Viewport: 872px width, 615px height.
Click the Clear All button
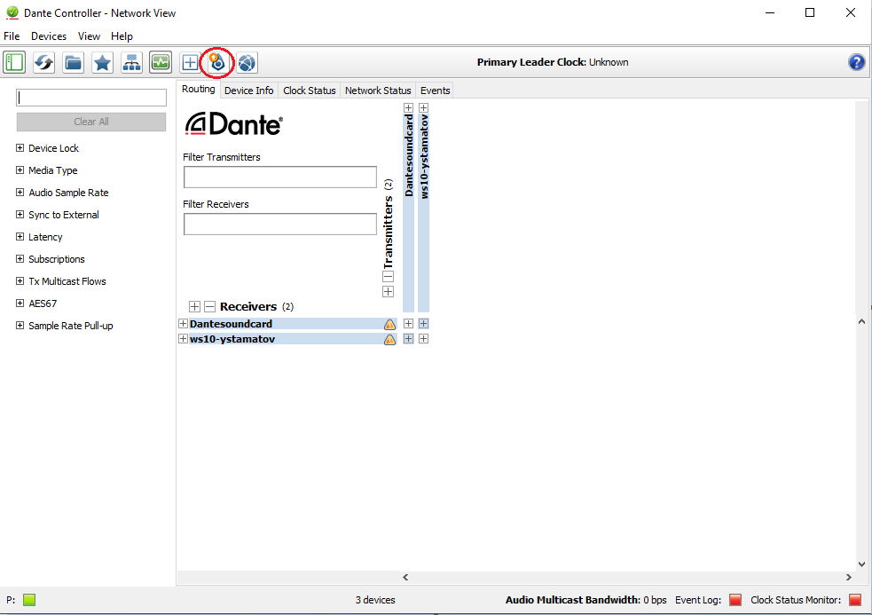coord(91,122)
